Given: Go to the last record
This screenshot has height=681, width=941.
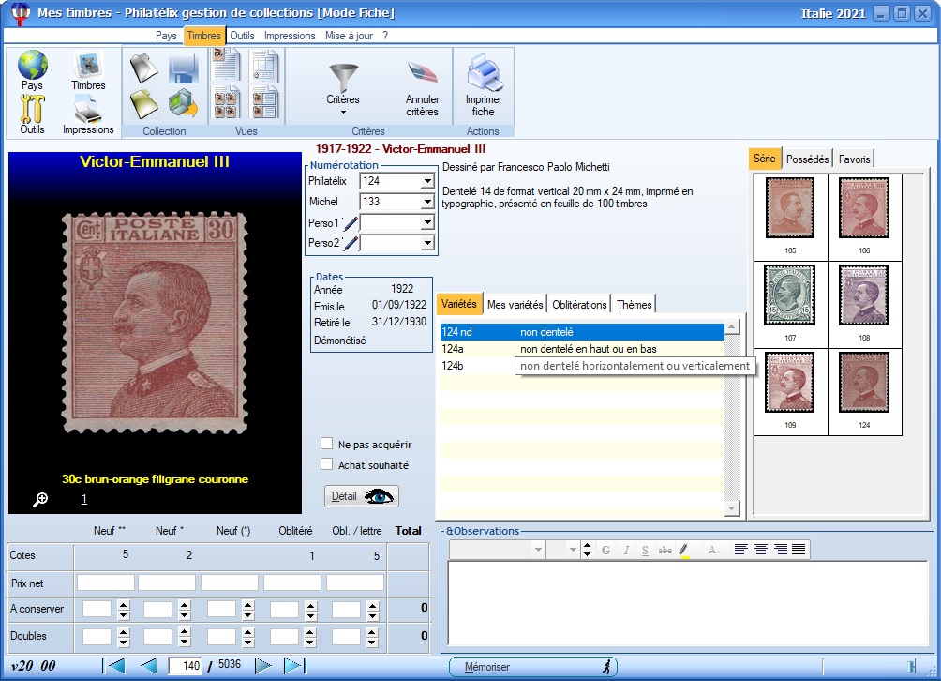Looking at the screenshot, I should (x=294, y=665).
